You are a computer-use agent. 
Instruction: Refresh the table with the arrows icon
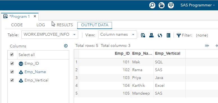click(160, 35)
